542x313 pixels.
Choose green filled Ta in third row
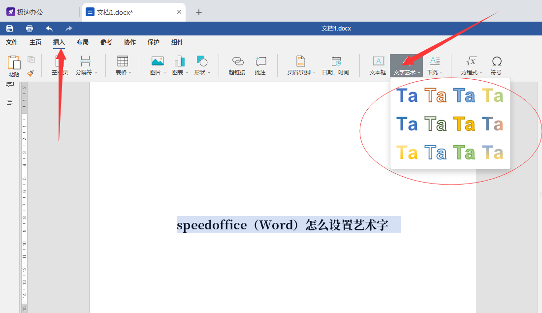click(464, 153)
